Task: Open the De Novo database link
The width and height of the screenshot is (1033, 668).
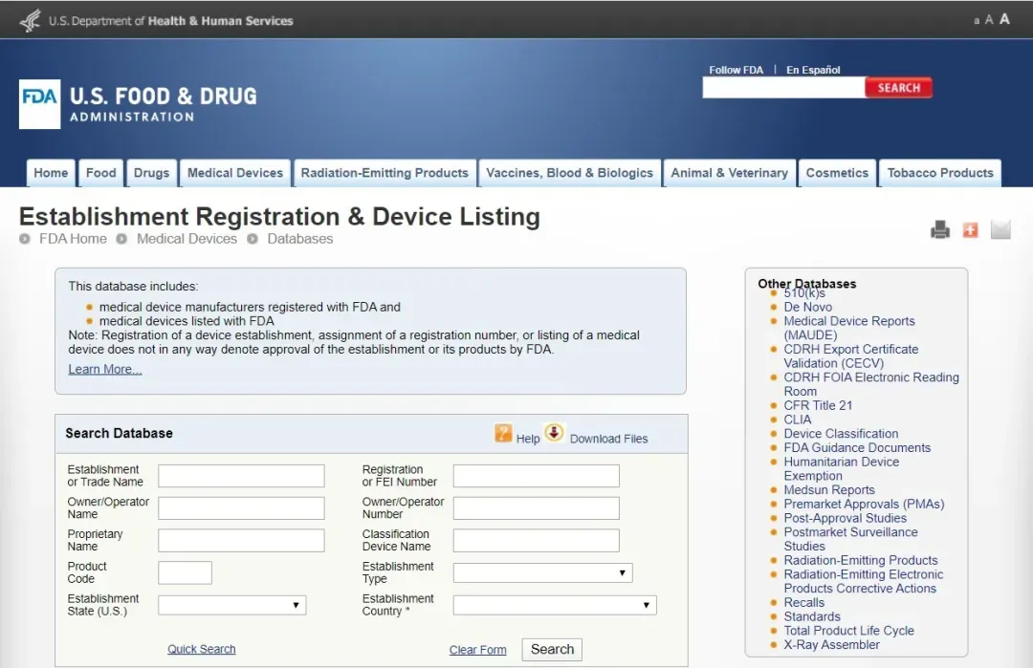Action: [x=807, y=308]
